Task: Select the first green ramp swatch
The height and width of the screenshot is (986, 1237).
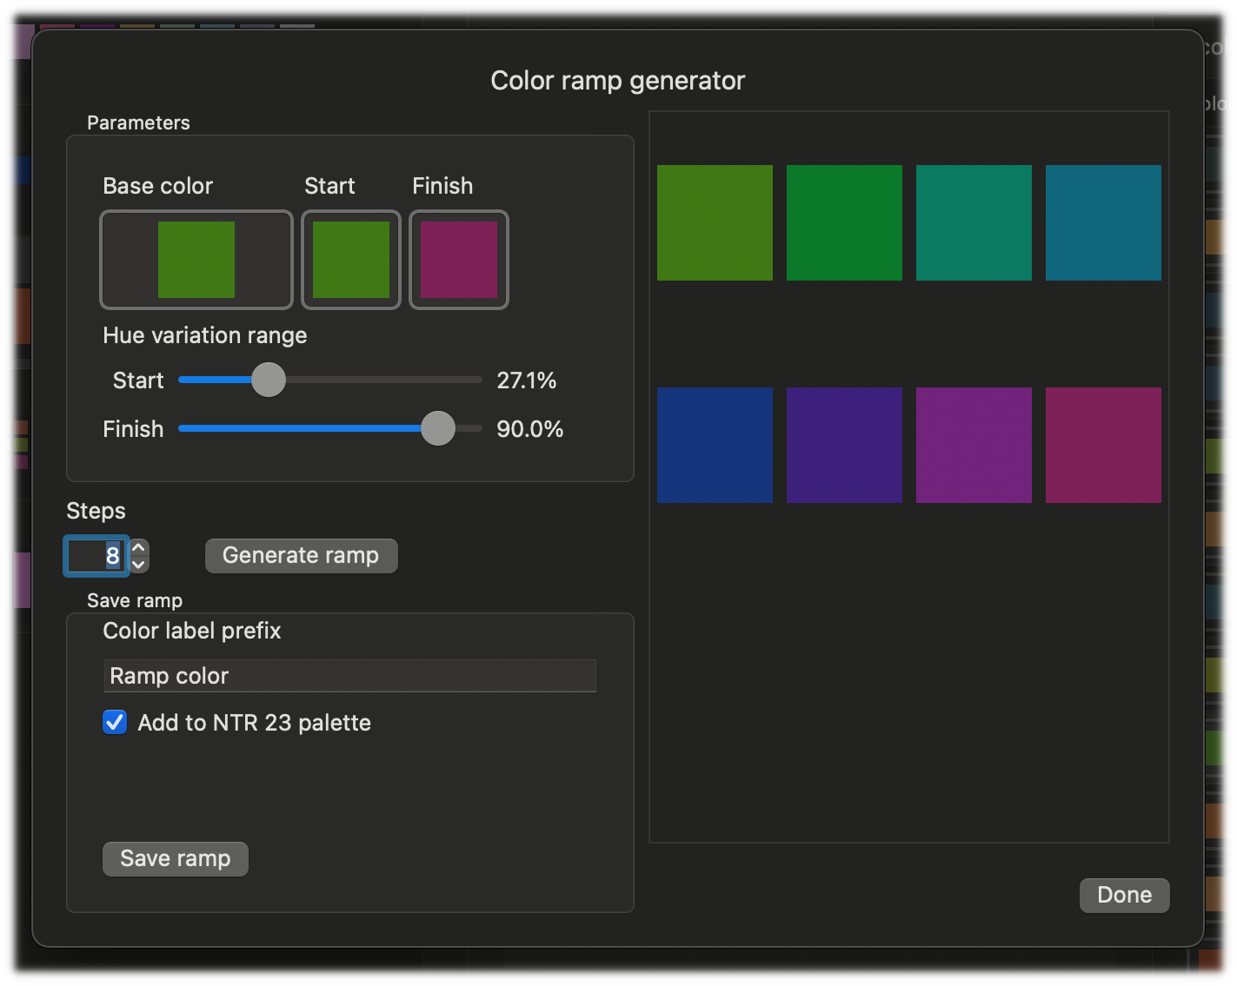Action: pyautogui.click(x=715, y=223)
